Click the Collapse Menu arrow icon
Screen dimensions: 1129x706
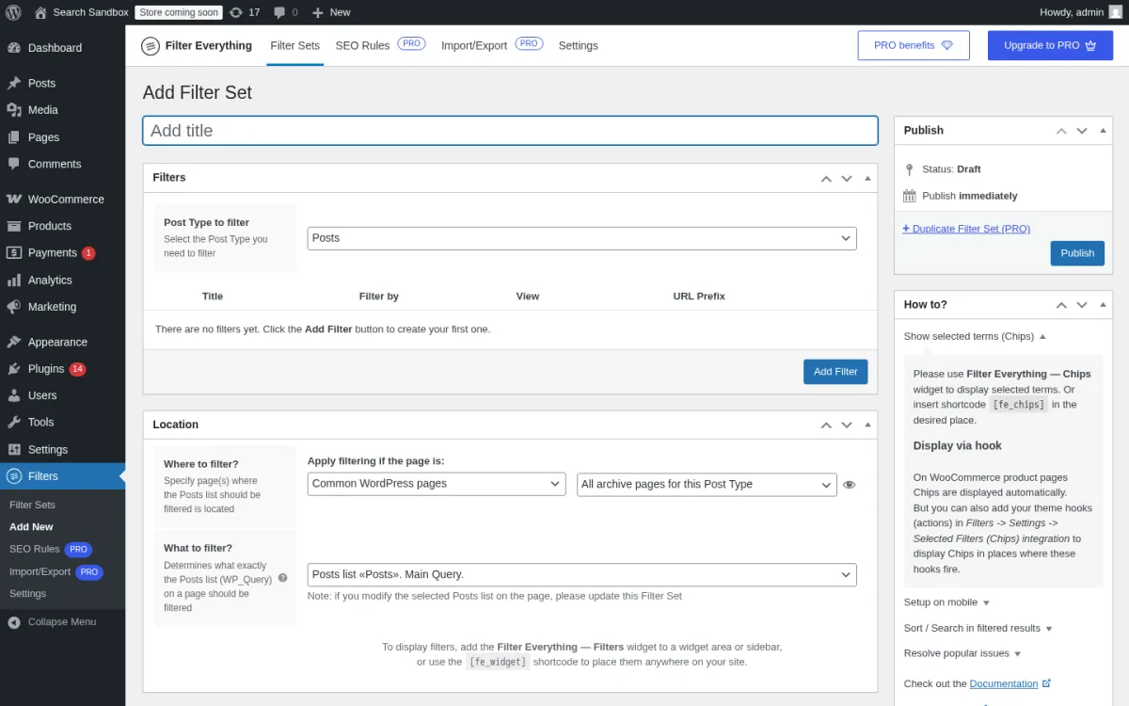point(14,622)
